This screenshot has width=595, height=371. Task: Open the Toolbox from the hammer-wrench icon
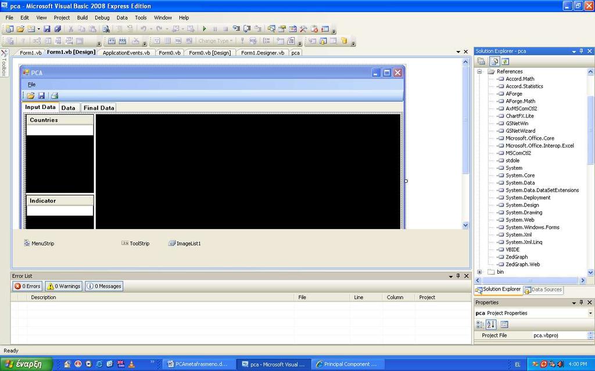point(303,29)
